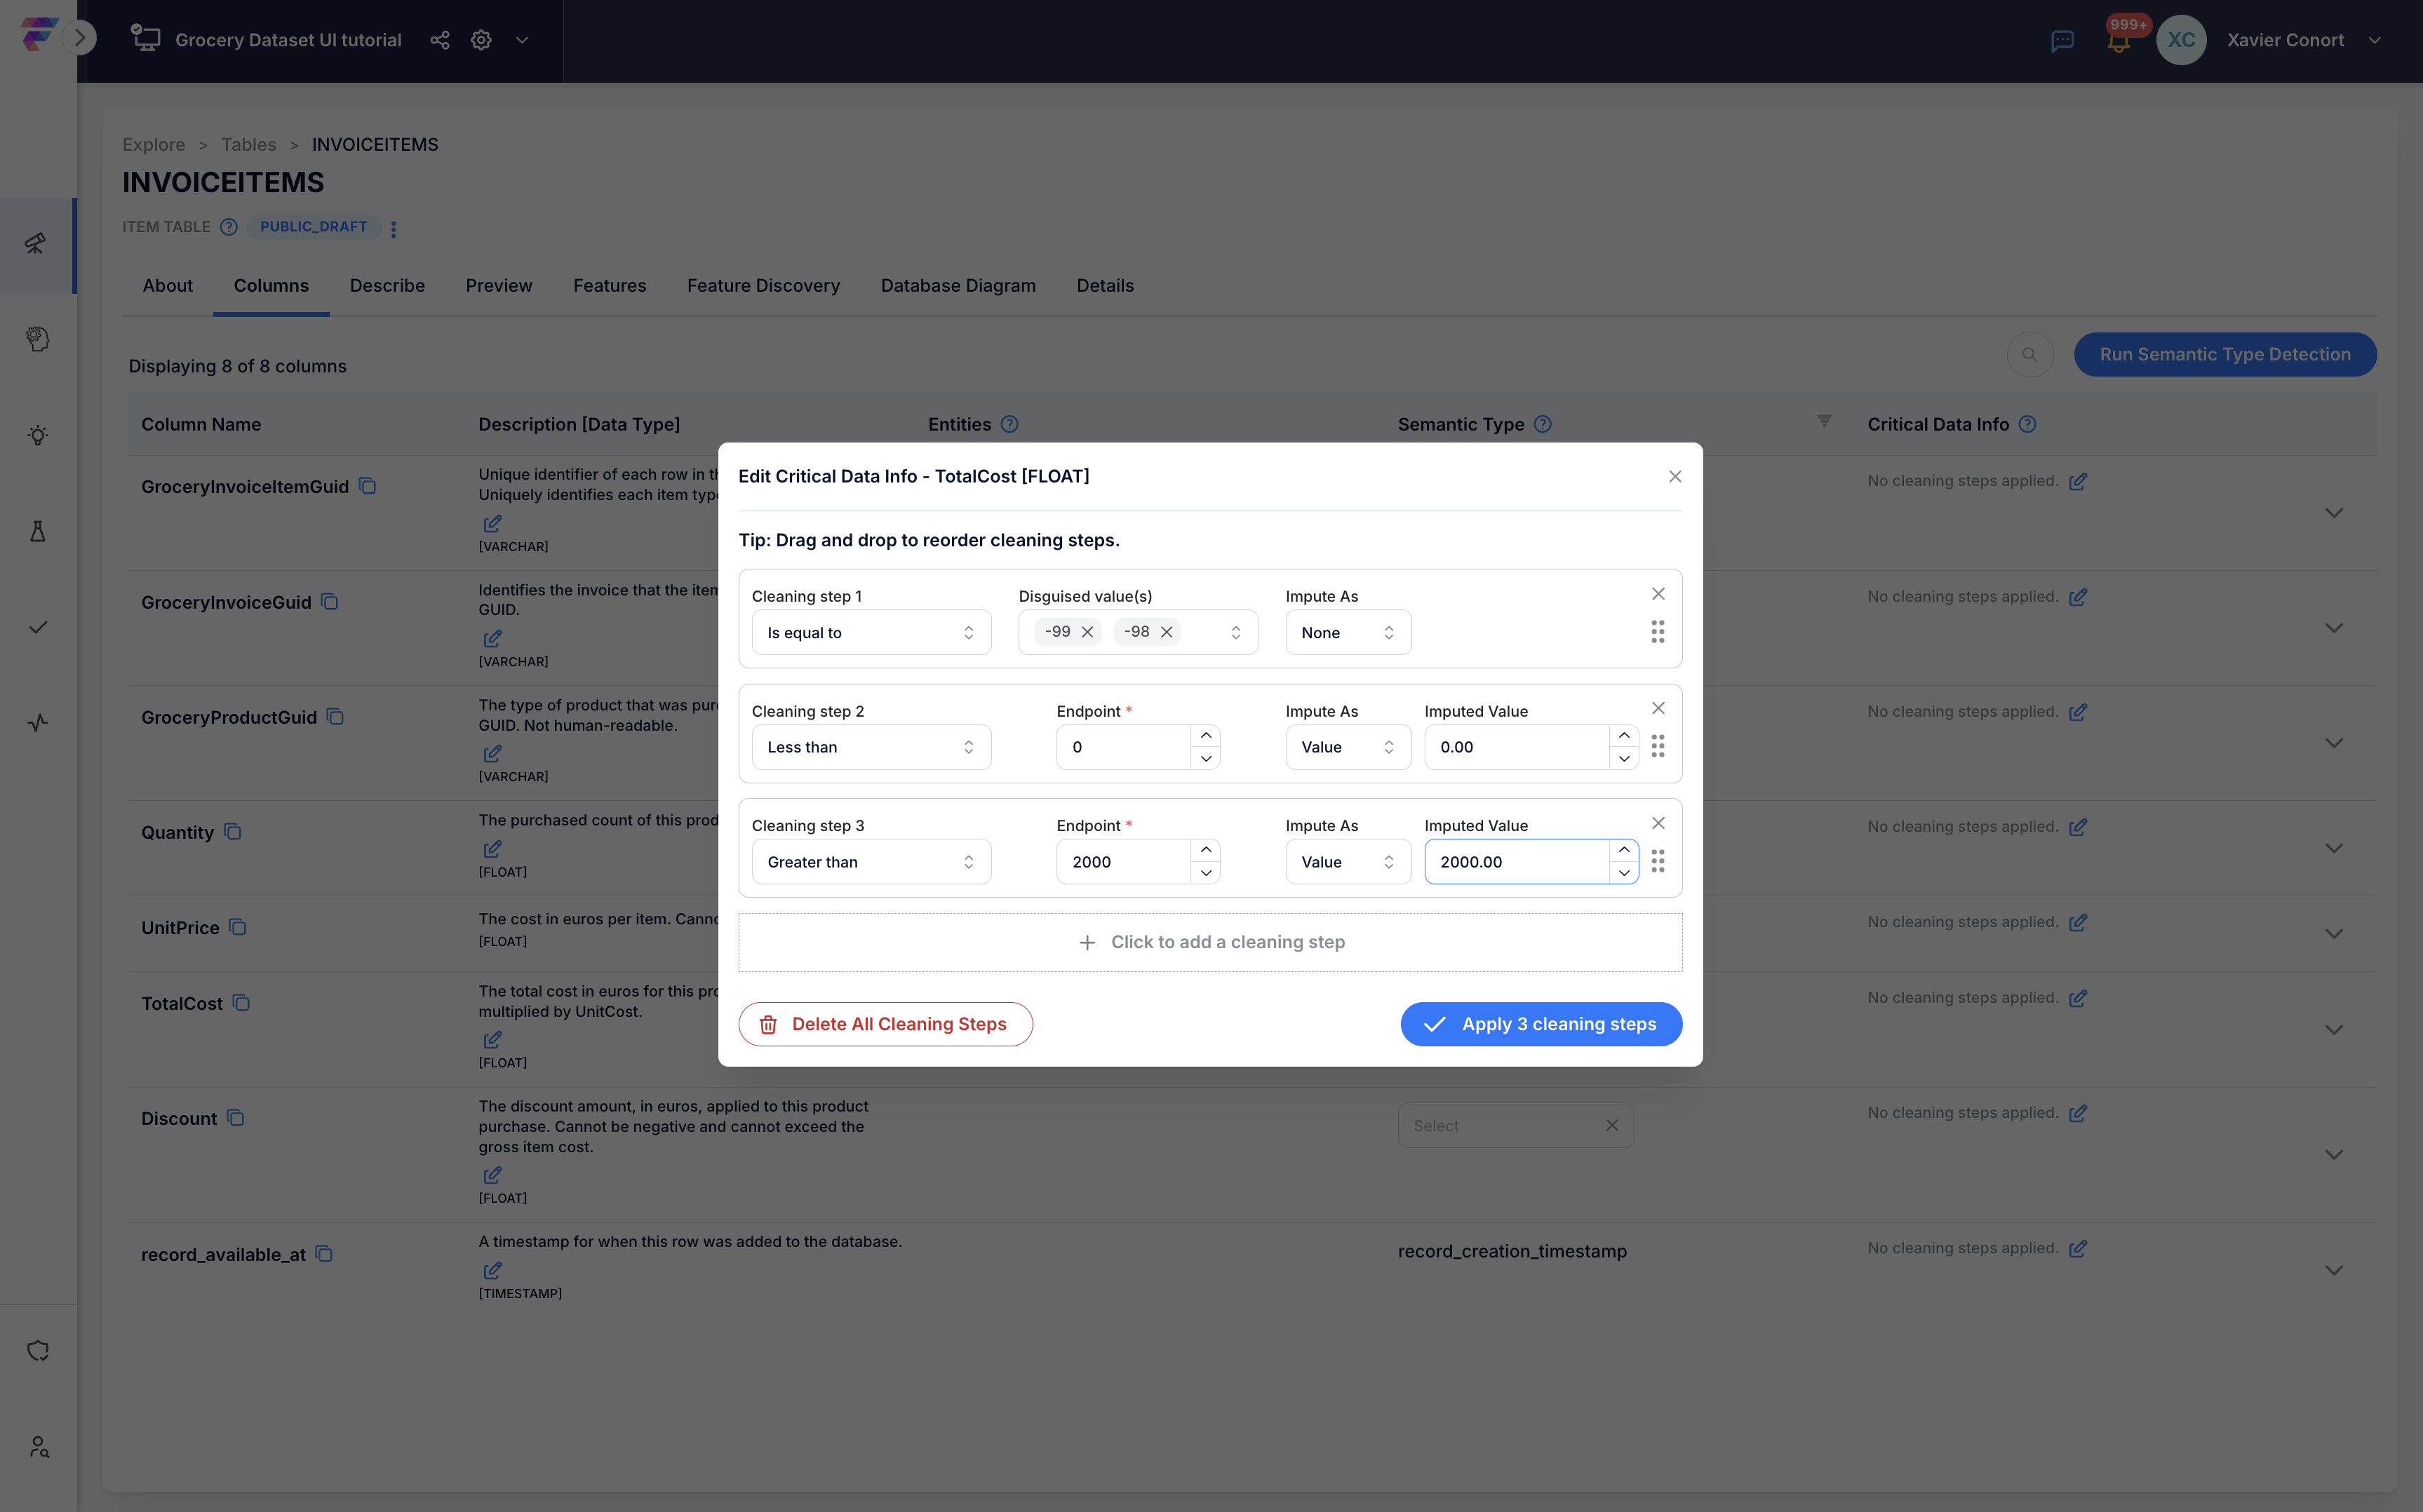Open the chat messages icon

tap(2062, 41)
